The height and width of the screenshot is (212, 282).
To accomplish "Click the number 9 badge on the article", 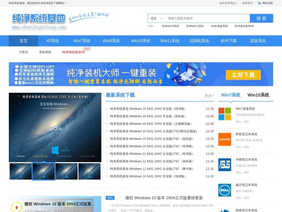I will point(17,207).
